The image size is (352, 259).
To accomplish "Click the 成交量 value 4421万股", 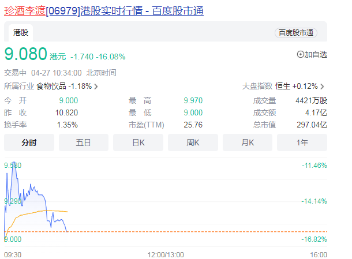I will [312, 100].
